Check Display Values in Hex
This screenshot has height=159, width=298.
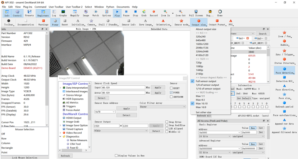tap(116, 155)
